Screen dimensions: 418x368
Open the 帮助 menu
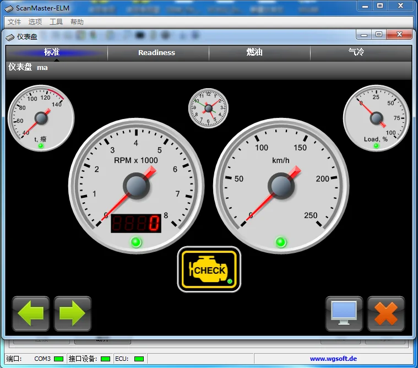point(77,22)
